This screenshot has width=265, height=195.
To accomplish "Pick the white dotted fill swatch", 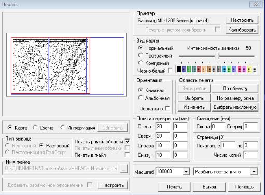I will point(254,69).
